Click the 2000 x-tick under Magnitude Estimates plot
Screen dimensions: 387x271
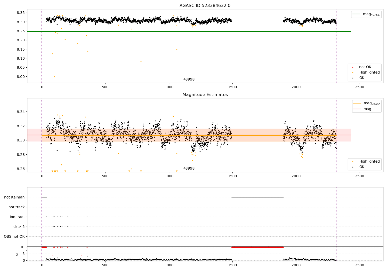click(x=296, y=176)
